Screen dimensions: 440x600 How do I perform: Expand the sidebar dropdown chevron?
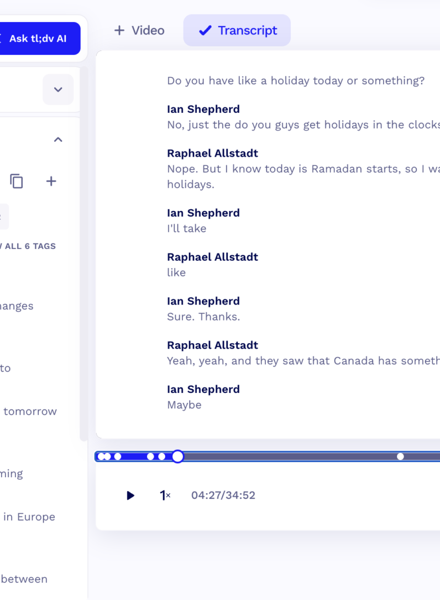pos(58,90)
